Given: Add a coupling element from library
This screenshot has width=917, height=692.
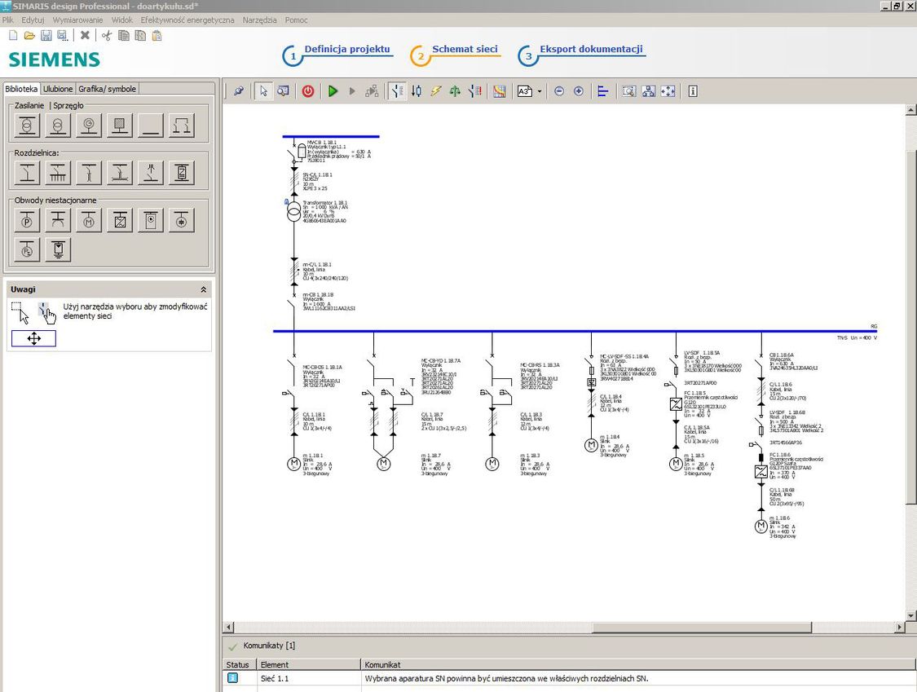Looking at the screenshot, I should click(x=182, y=126).
